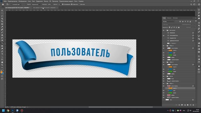The width and height of the screenshot is (201, 113).
Task: Select the Pen tool
Action: [x=2, y=51]
